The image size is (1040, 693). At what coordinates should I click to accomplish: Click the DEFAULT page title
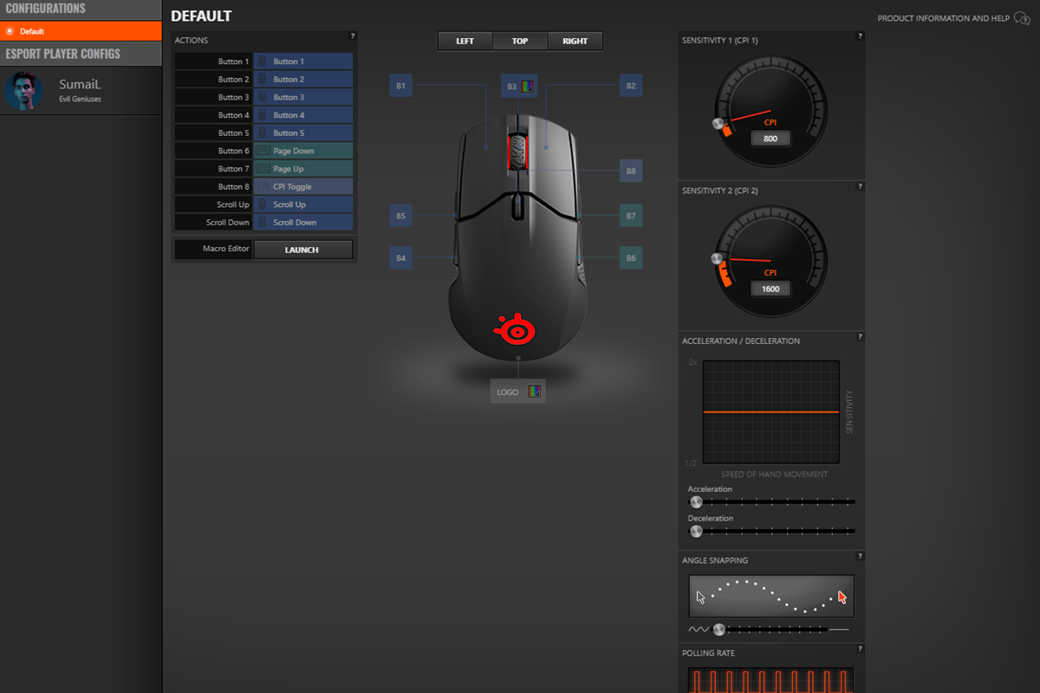[x=201, y=16]
